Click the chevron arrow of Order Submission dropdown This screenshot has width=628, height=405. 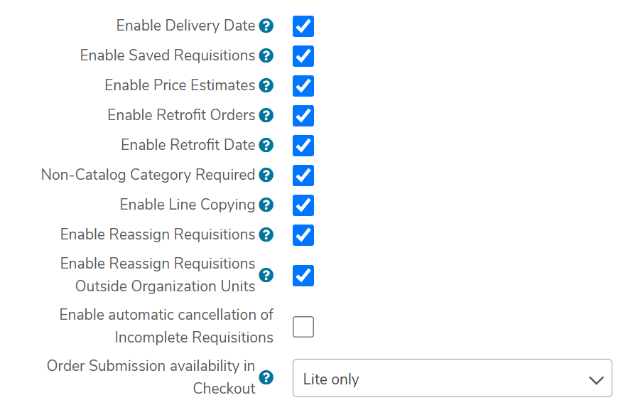coord(596,380)
